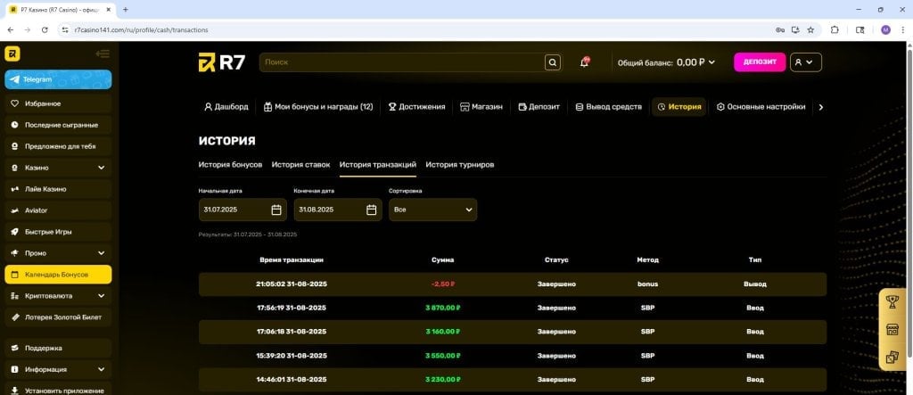Go back in browser history
Image resolution: width=913 pixels, height=395 pixels.
tap(11, 29)
